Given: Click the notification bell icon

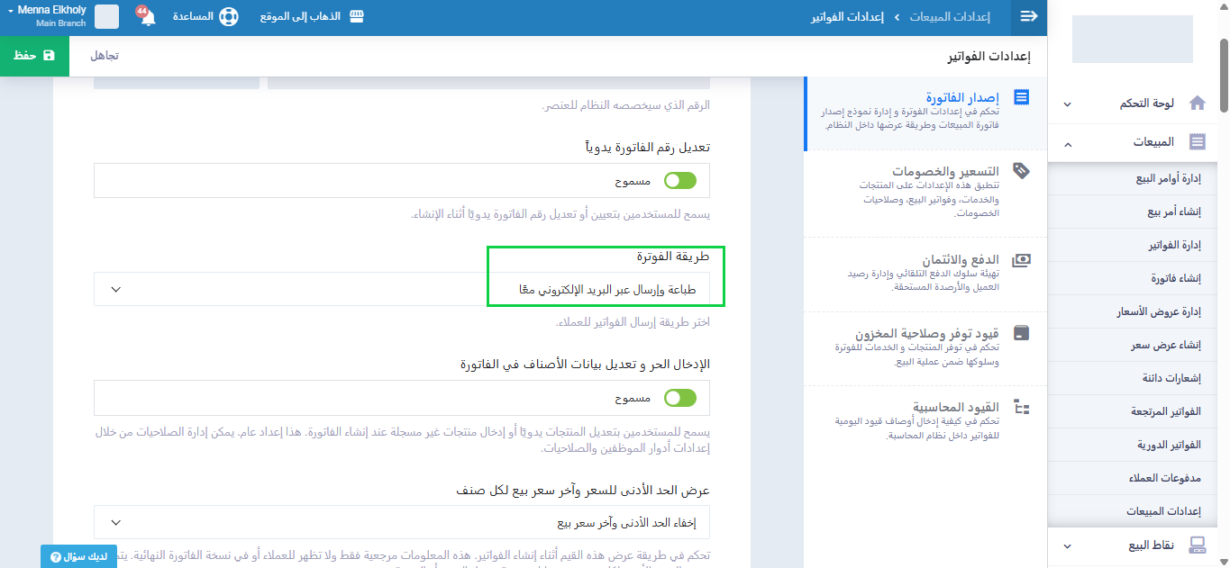Looking at the screenshot, I should (x=148, y=17).
